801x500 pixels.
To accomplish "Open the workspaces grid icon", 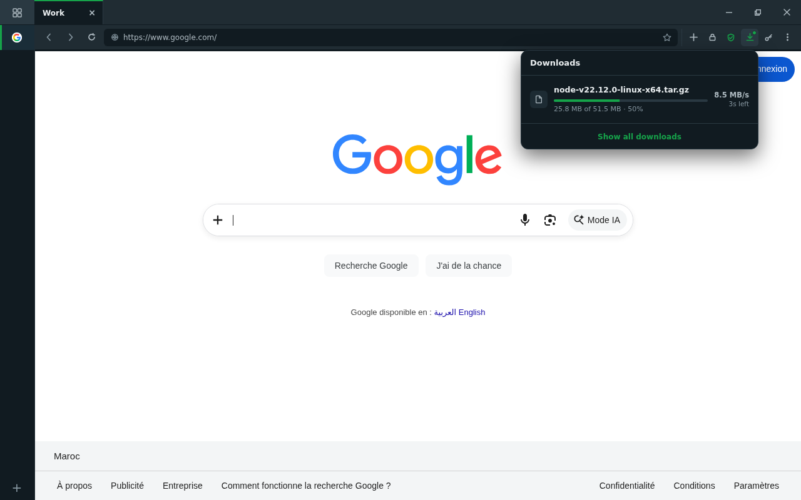I will [x=17, y=12].
